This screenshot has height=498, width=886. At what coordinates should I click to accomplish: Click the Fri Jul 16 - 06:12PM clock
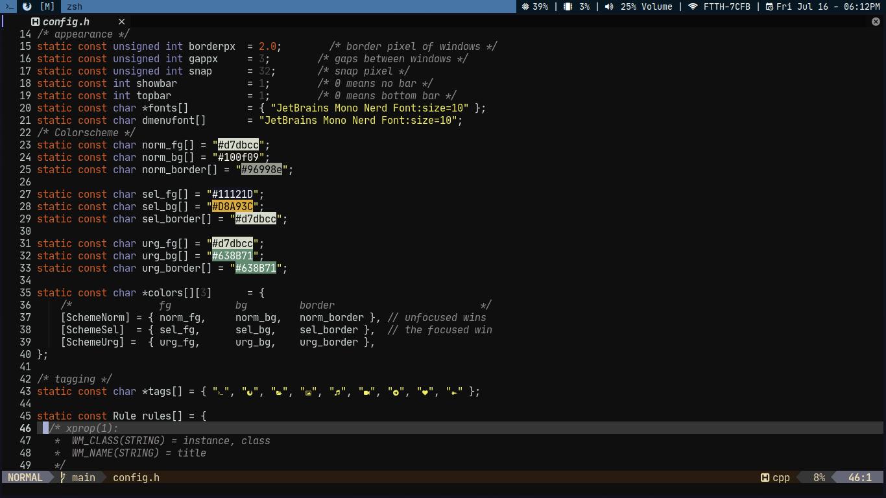[828, 6]
